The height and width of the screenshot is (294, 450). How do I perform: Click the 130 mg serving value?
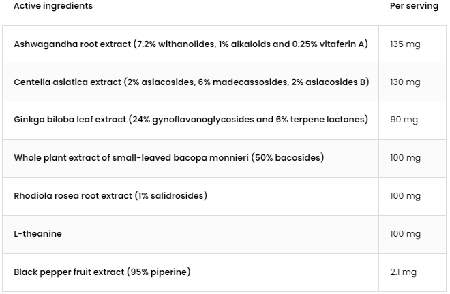(x=405, y=82)
